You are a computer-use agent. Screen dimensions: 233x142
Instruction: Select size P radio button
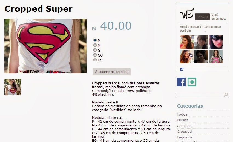click(x=95, y=40)
